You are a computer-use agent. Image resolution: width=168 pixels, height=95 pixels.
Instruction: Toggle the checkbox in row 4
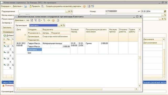pos(8,59)
